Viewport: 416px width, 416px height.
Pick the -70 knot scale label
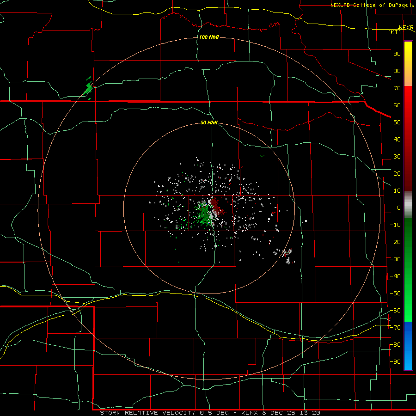395,328
